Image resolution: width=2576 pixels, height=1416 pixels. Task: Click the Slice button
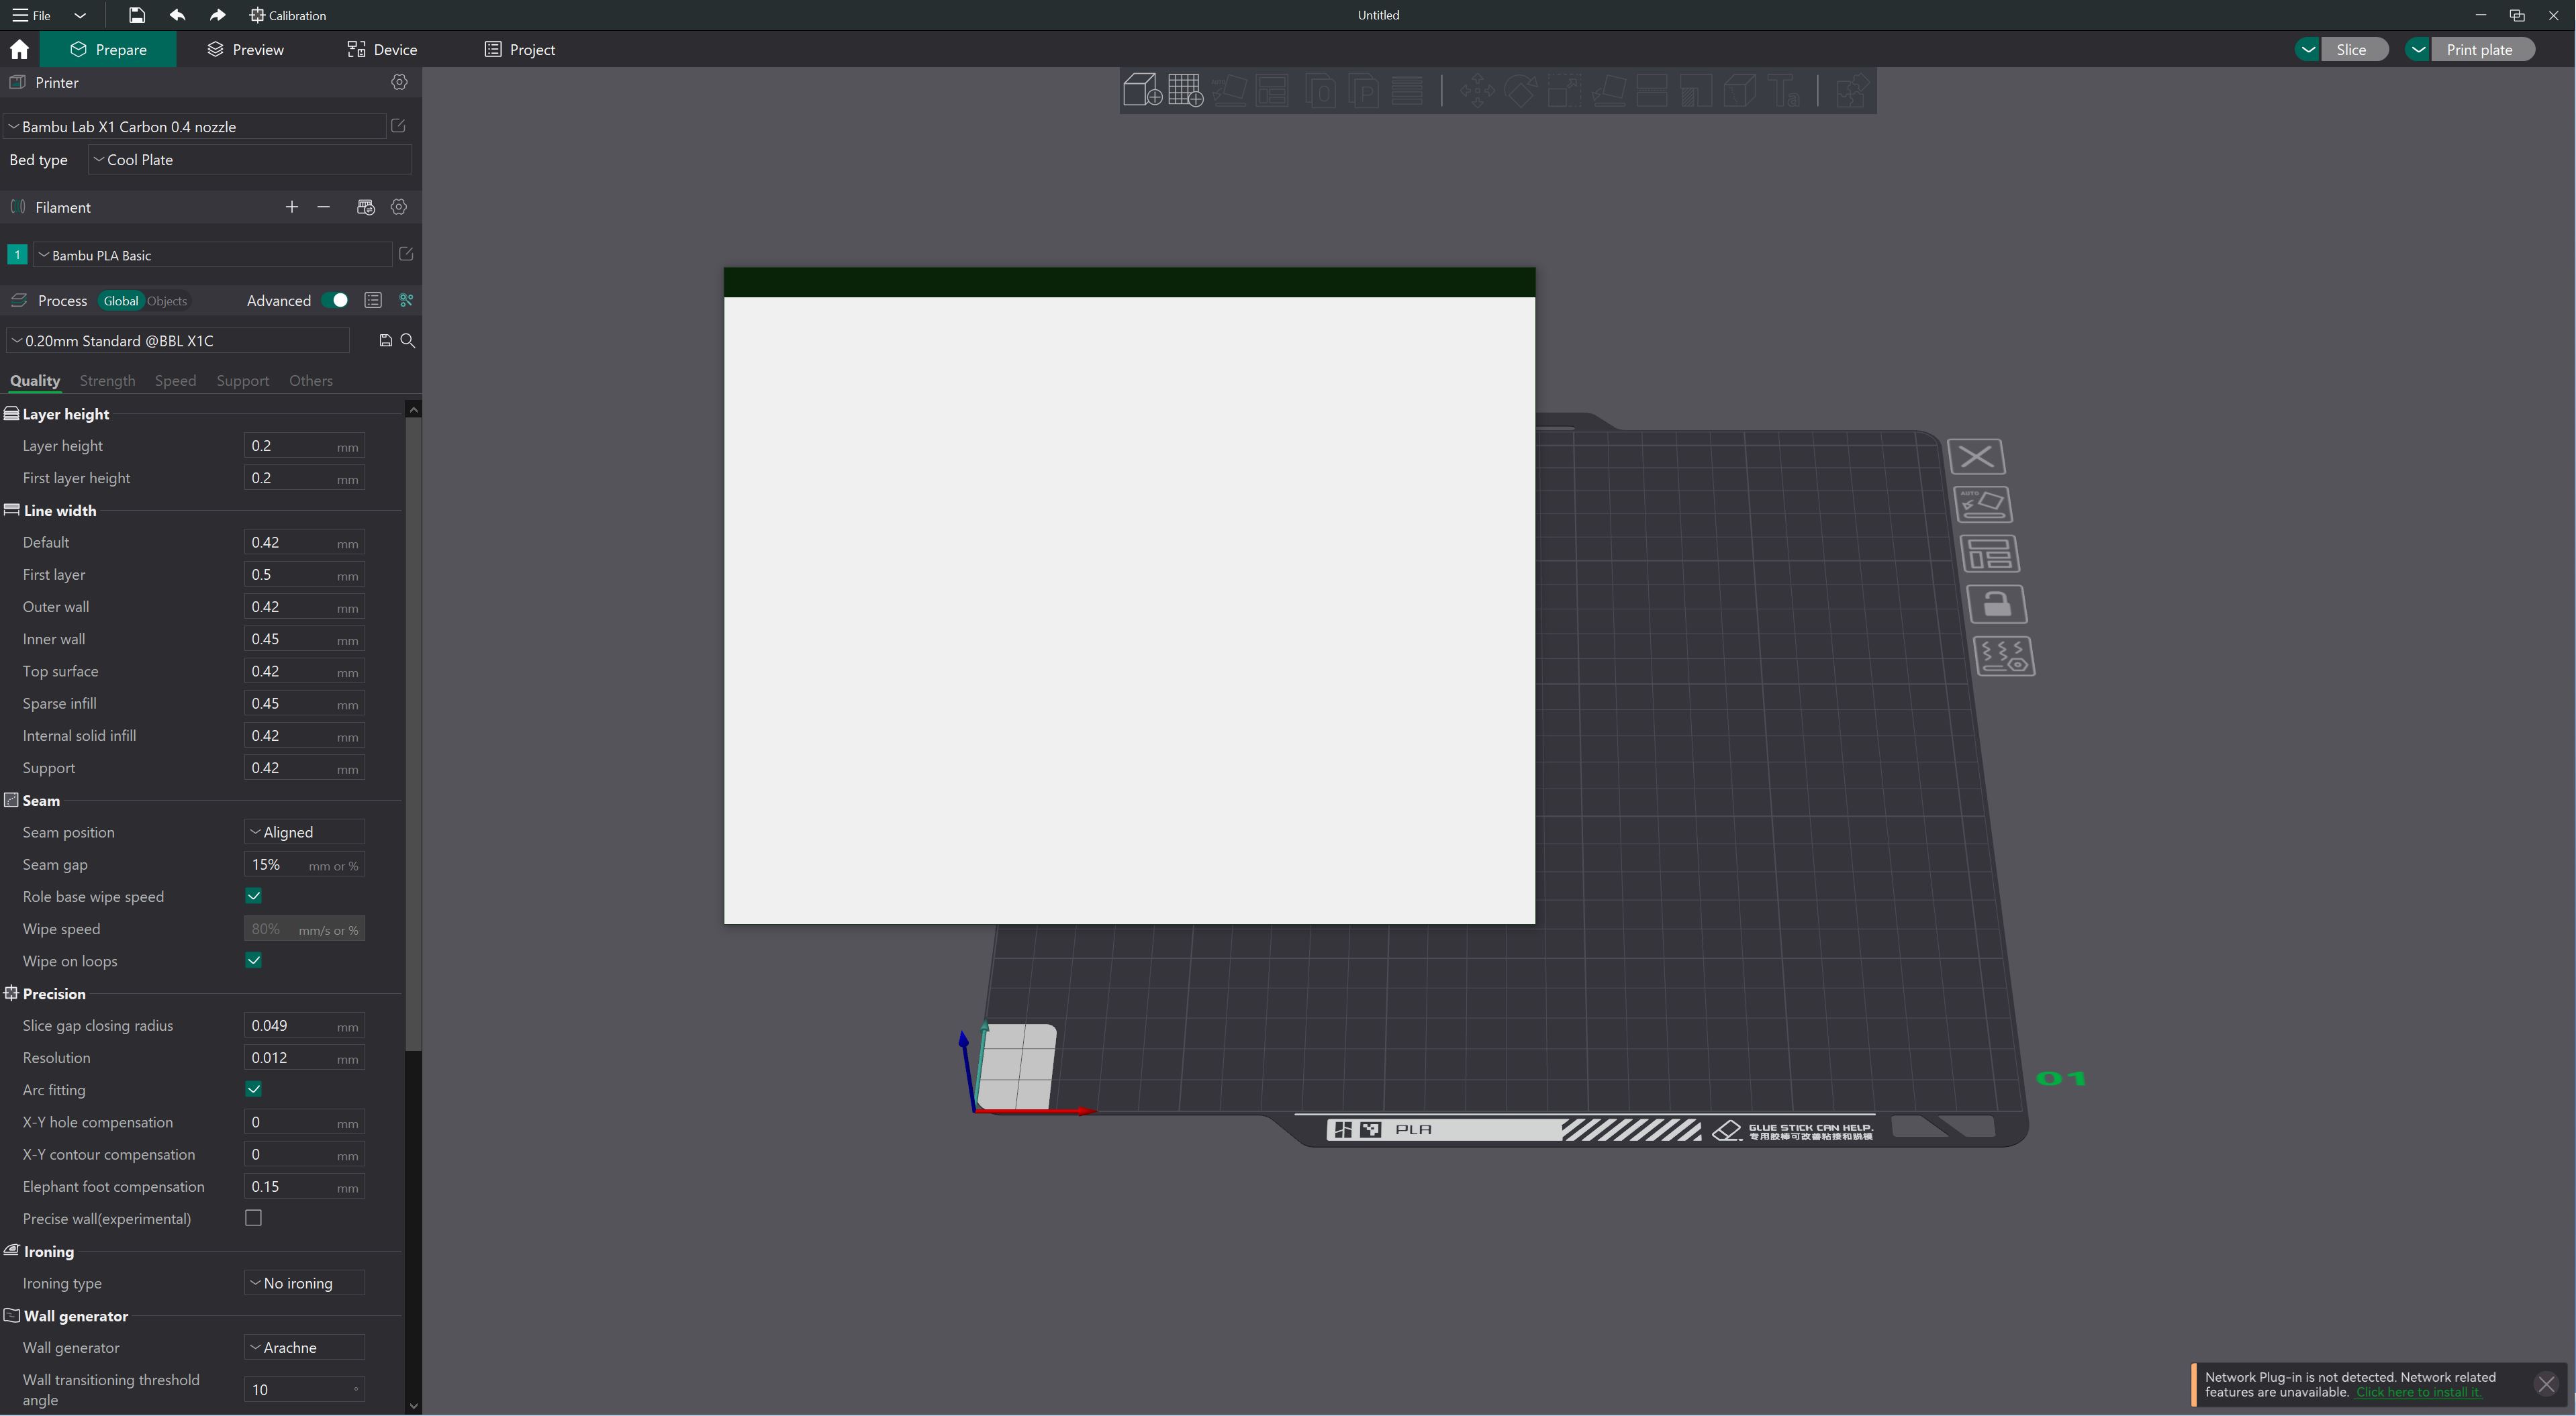[x=2352, y=49]
